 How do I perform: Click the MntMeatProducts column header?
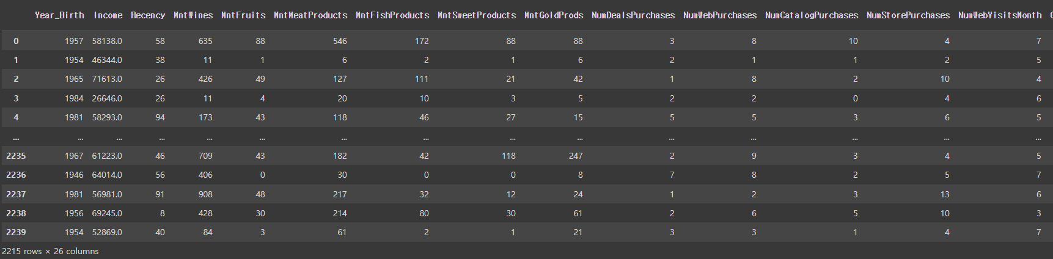310,15
